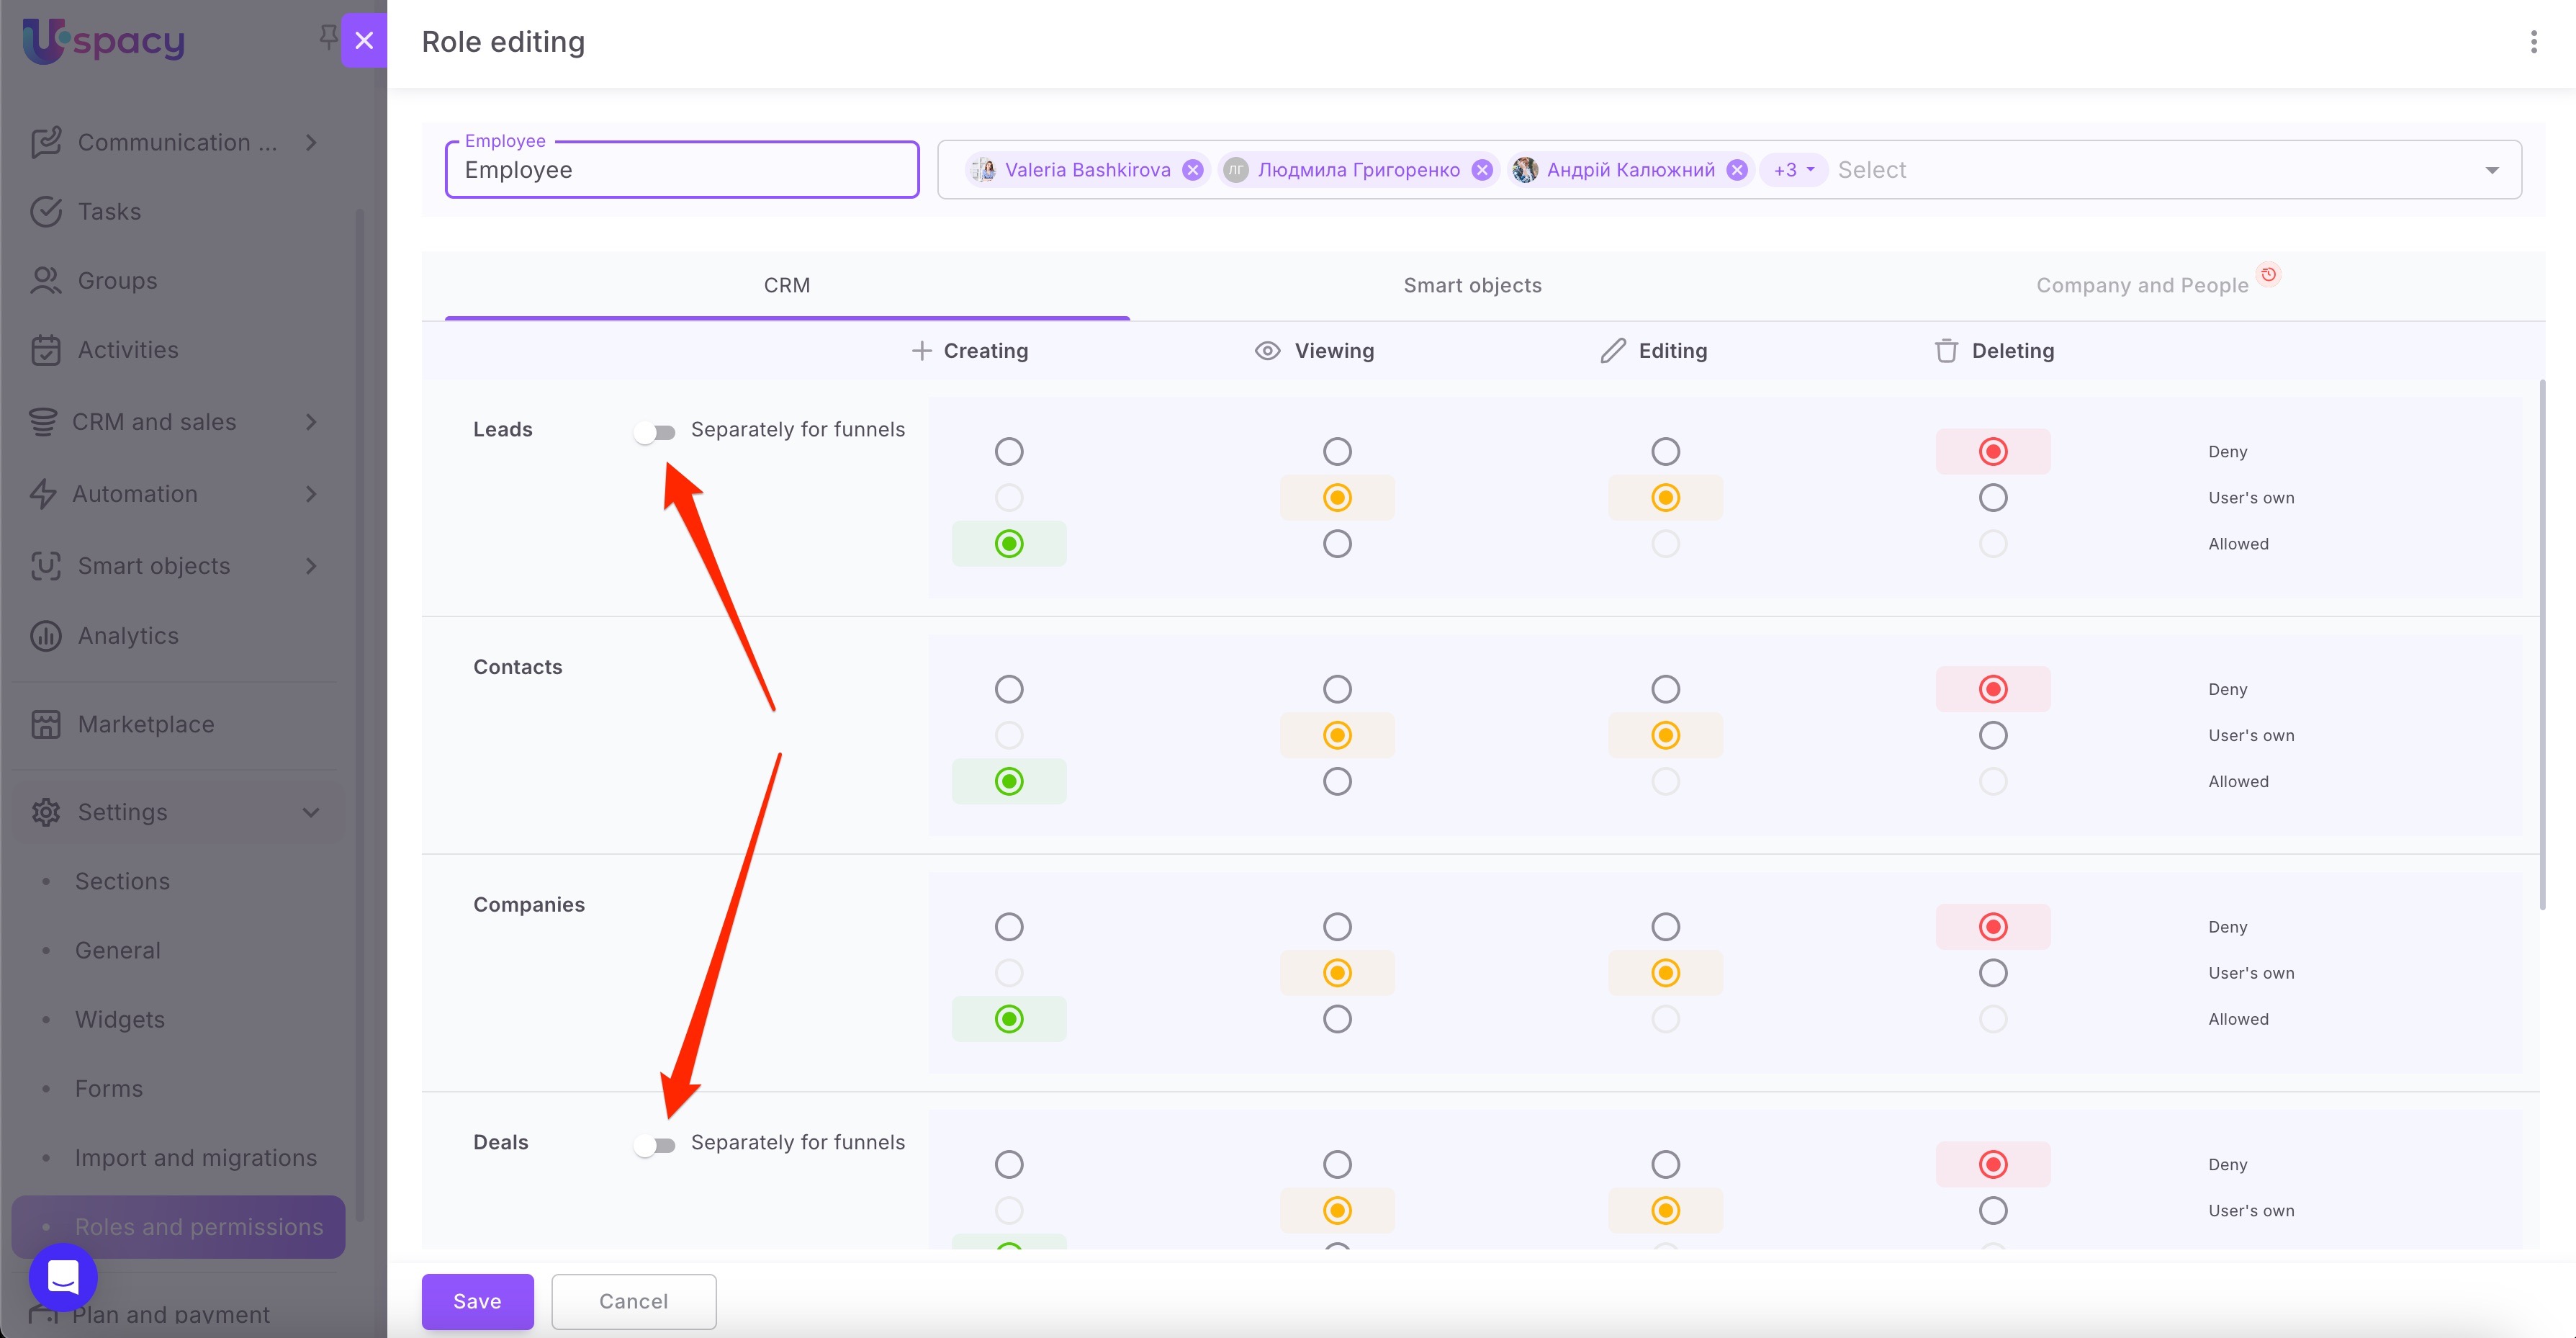
Task: Remove Андрій Калюжний chip from selection
Action: [x=1737, y=170]
